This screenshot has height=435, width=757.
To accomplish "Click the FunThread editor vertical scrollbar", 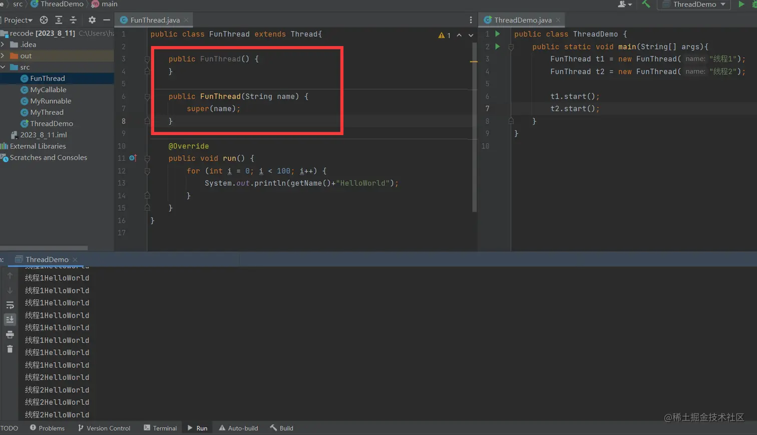I will click(x=475, y=127).
